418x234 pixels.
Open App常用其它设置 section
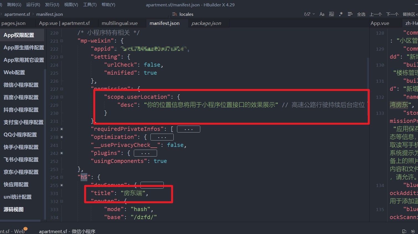pos(22,60)
